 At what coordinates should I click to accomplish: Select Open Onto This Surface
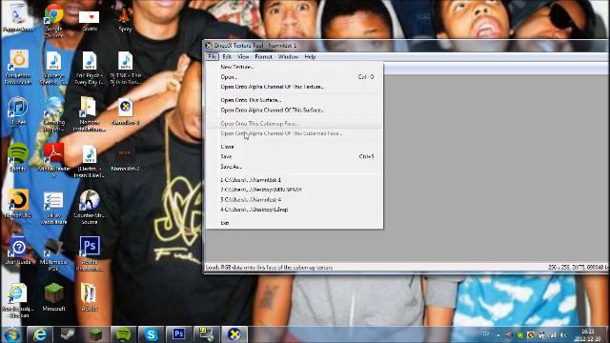(x=251, y=100)
